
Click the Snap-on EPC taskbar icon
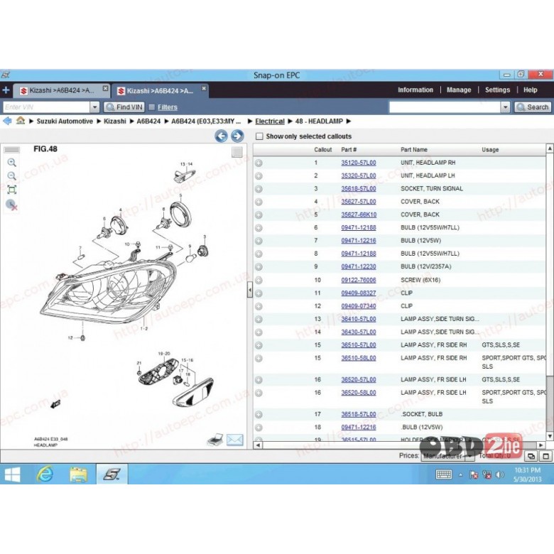112,474
